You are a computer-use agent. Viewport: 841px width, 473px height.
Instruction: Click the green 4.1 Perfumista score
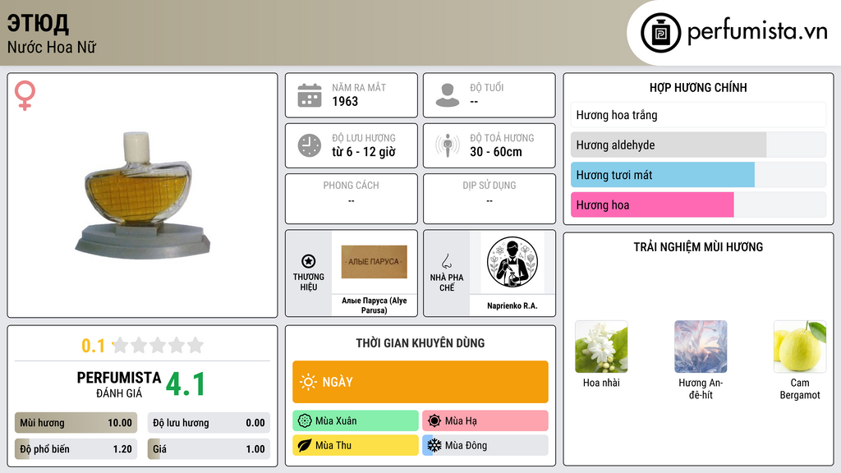point(185,384)
